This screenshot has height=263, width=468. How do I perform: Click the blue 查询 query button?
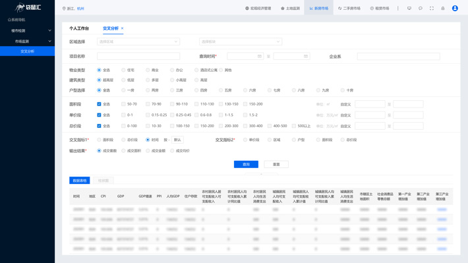point(246,165)
